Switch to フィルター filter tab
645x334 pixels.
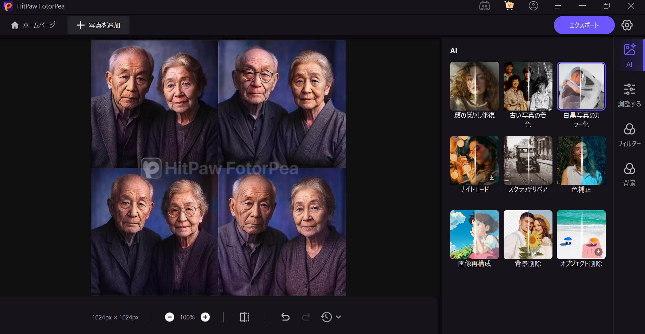coord(629,135)
